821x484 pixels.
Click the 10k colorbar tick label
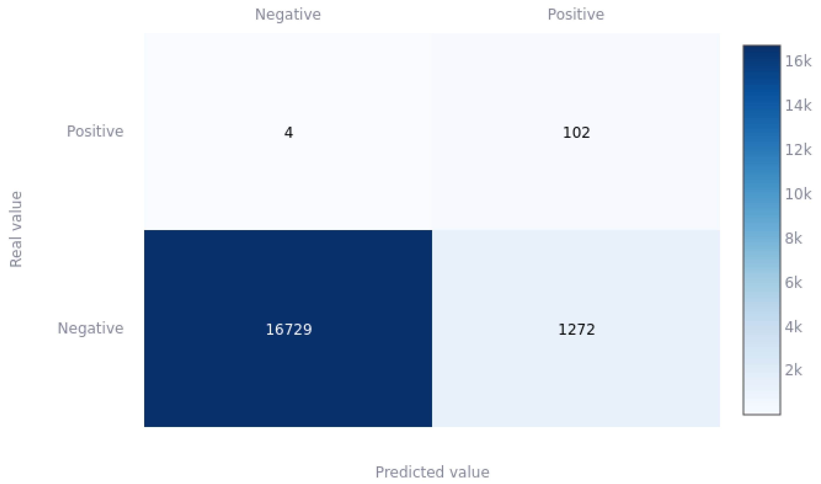(798, 194)
